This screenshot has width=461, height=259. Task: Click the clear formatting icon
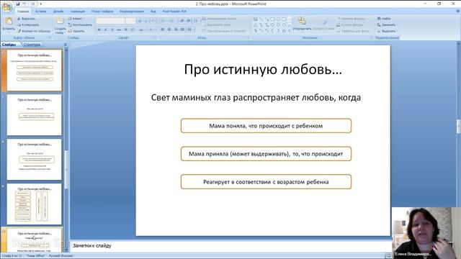point(153,21)
